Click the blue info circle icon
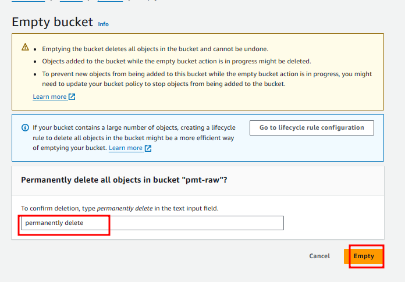Screen dimensions: 405x282 (x=25, y=128)
